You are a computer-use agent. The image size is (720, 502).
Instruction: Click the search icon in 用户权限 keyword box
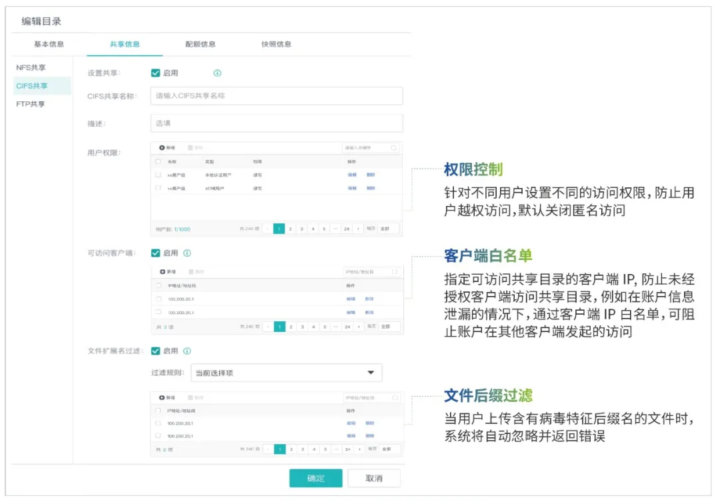click(x=393, y=147)
